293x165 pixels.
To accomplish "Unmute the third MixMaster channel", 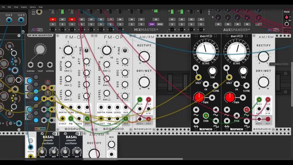I will (x=72, y=19).
